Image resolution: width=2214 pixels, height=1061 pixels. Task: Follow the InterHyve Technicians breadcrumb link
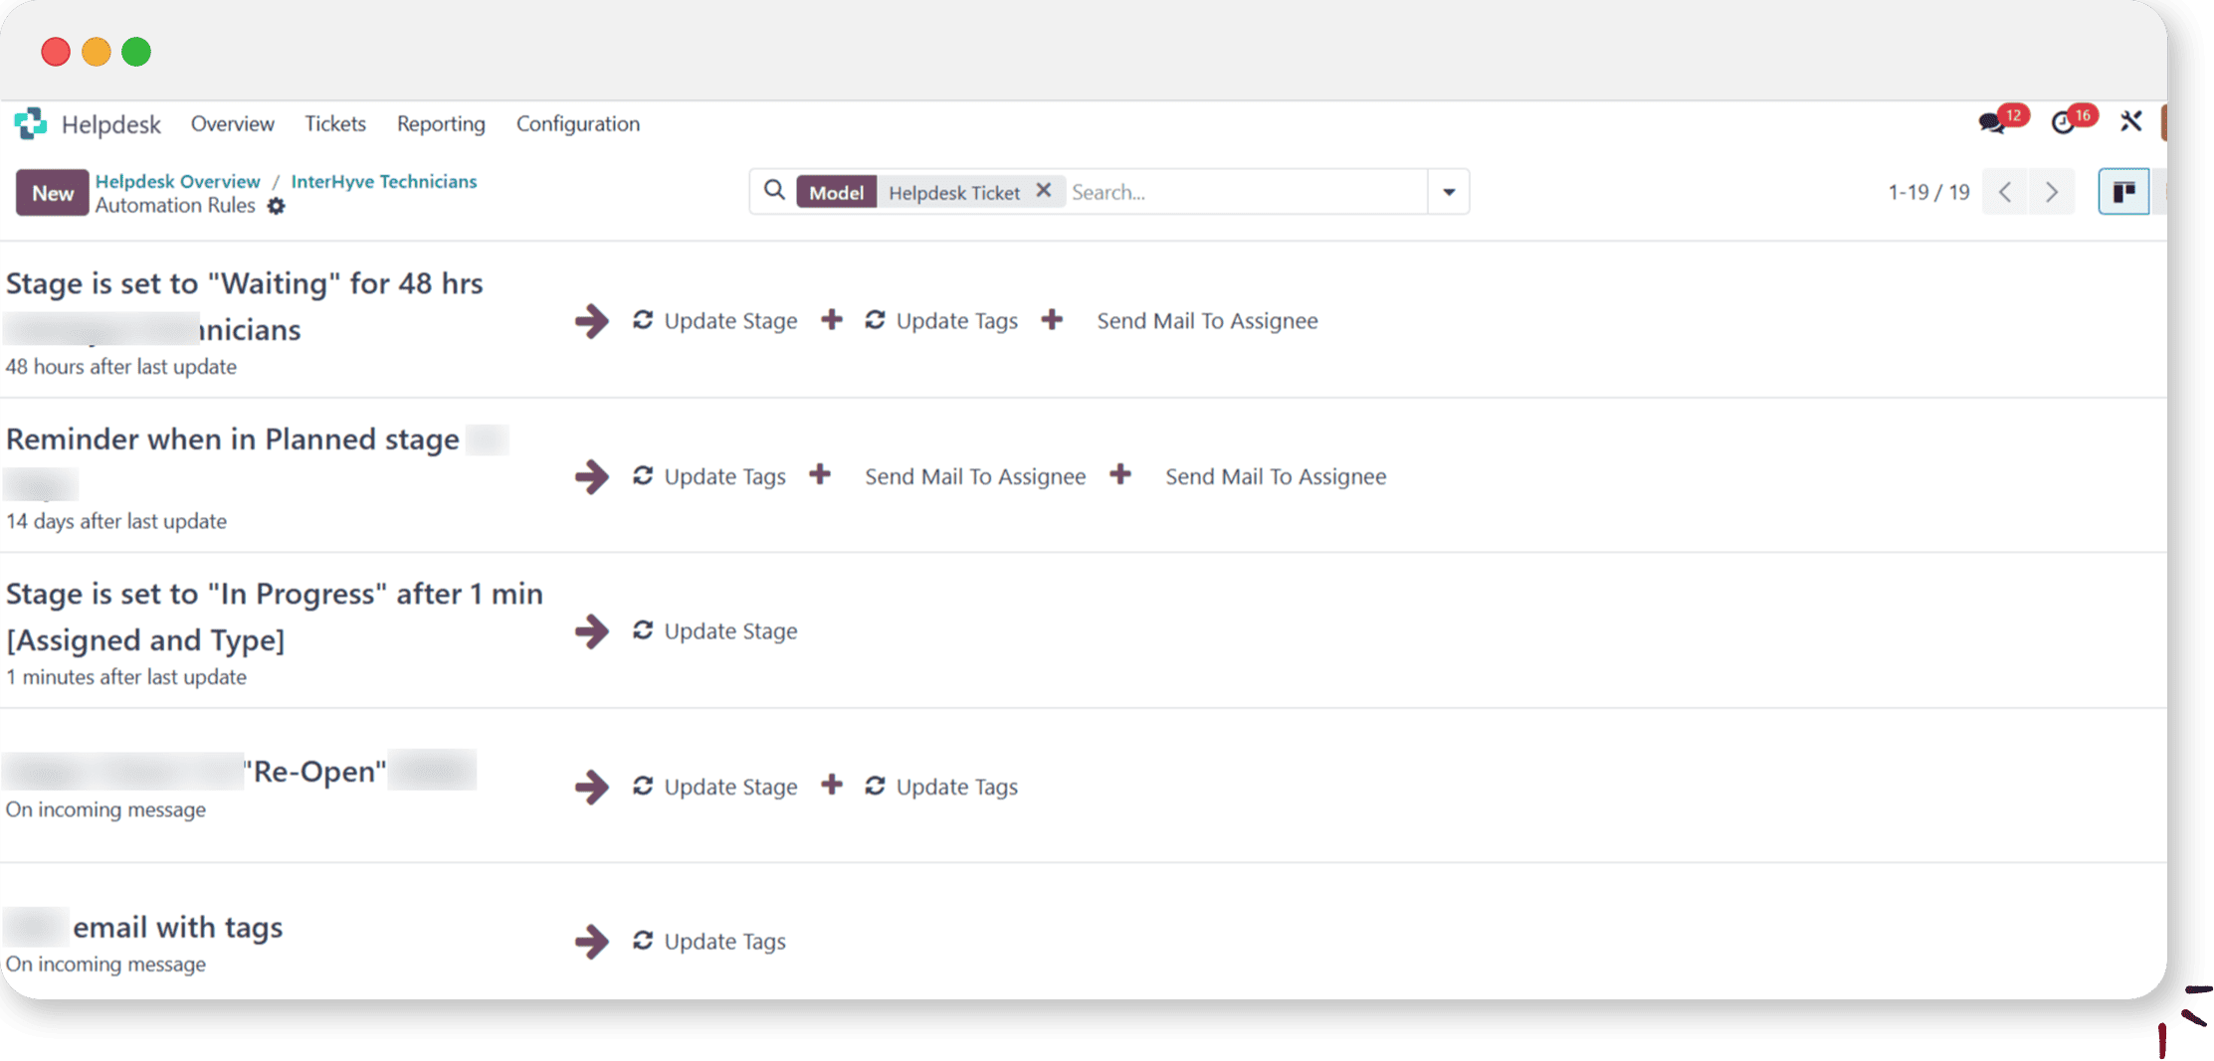(x=383, y=181)
